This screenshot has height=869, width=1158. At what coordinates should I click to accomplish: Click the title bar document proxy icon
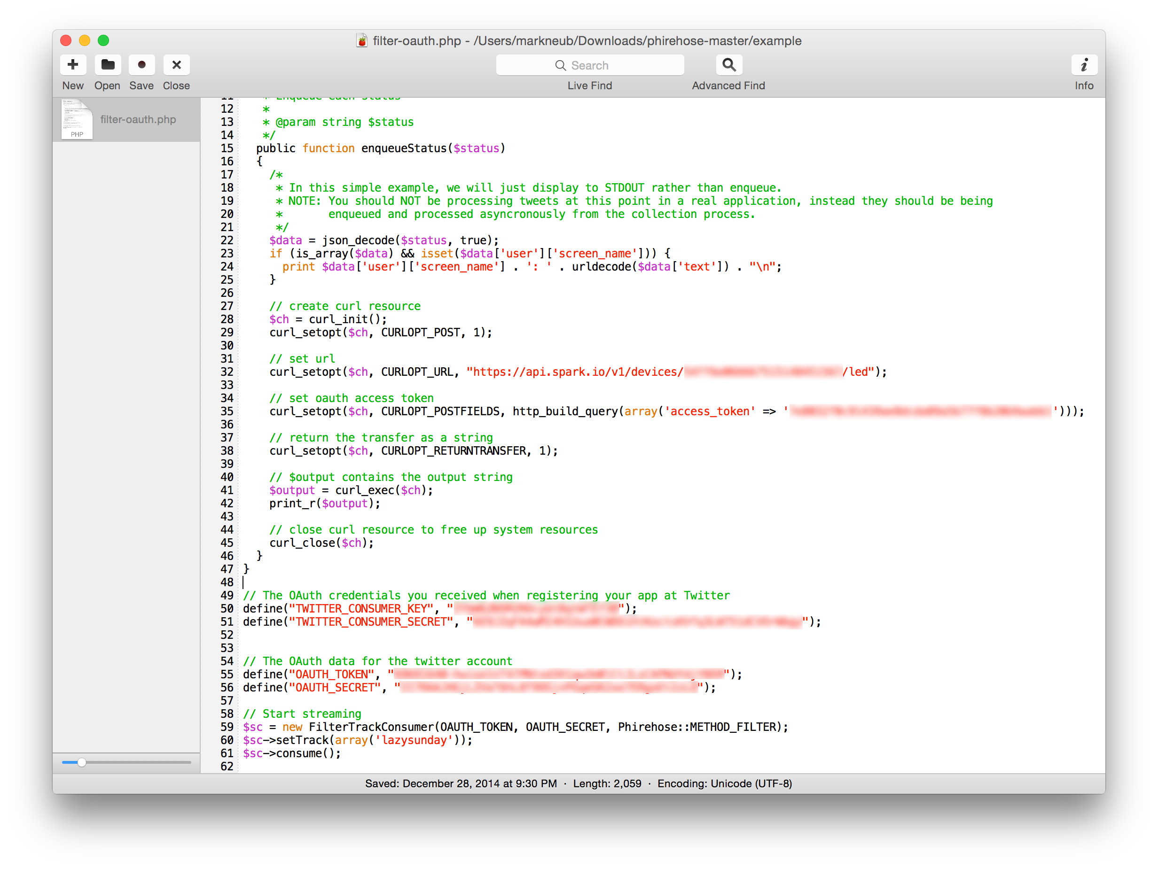pyautogui.click(x=362, y=41)
